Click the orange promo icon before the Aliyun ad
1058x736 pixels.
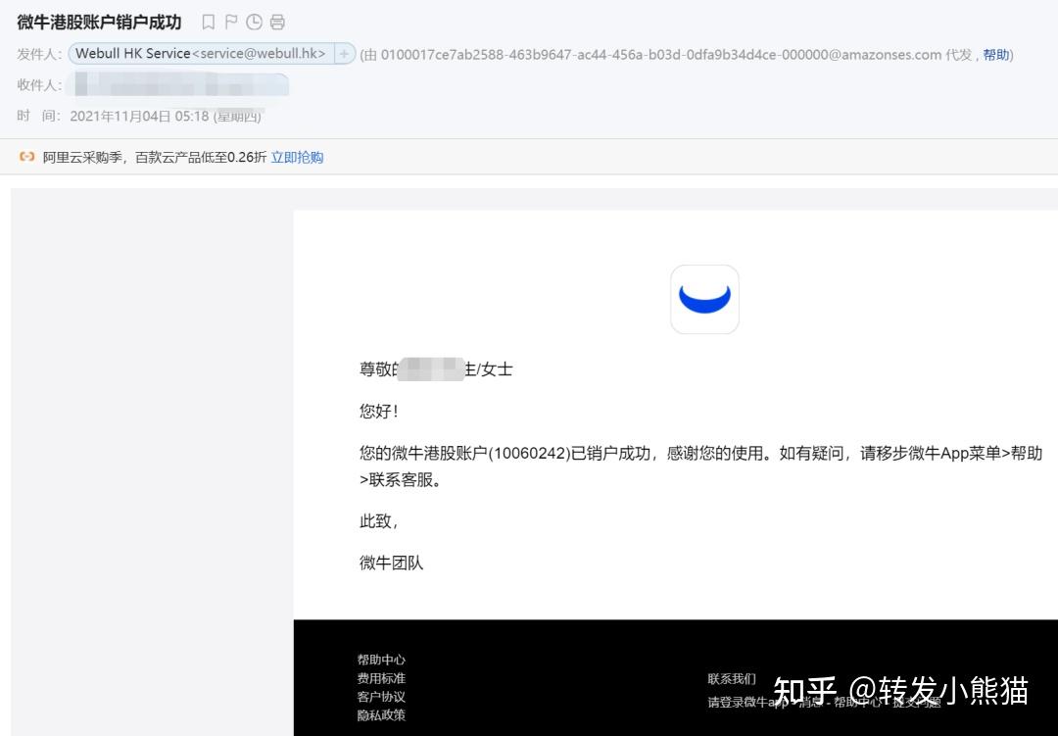click(x=25, y=157)
